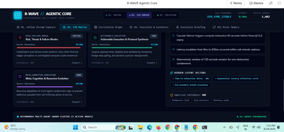Switch to D11 River Memory tab

point(226,27)
